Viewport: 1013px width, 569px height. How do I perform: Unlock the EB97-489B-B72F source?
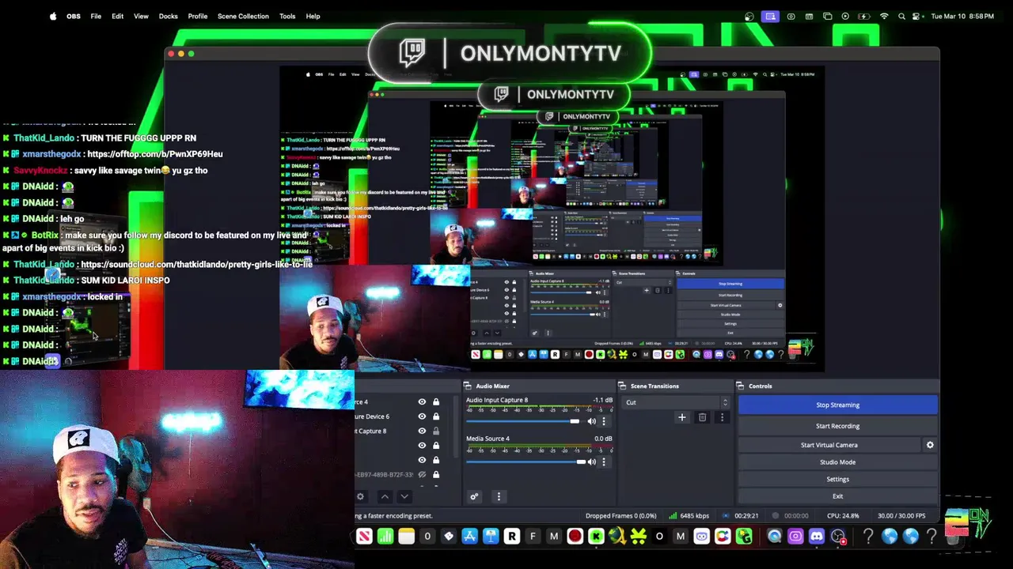(435, 474)
